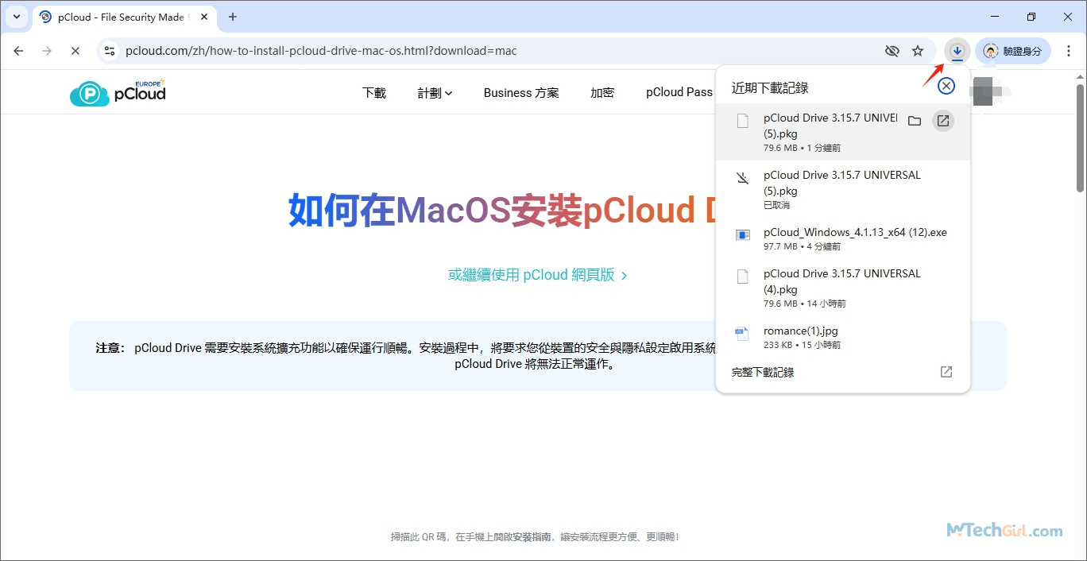
Task: Open the 下載 nav item
Action: pos(374,93)
